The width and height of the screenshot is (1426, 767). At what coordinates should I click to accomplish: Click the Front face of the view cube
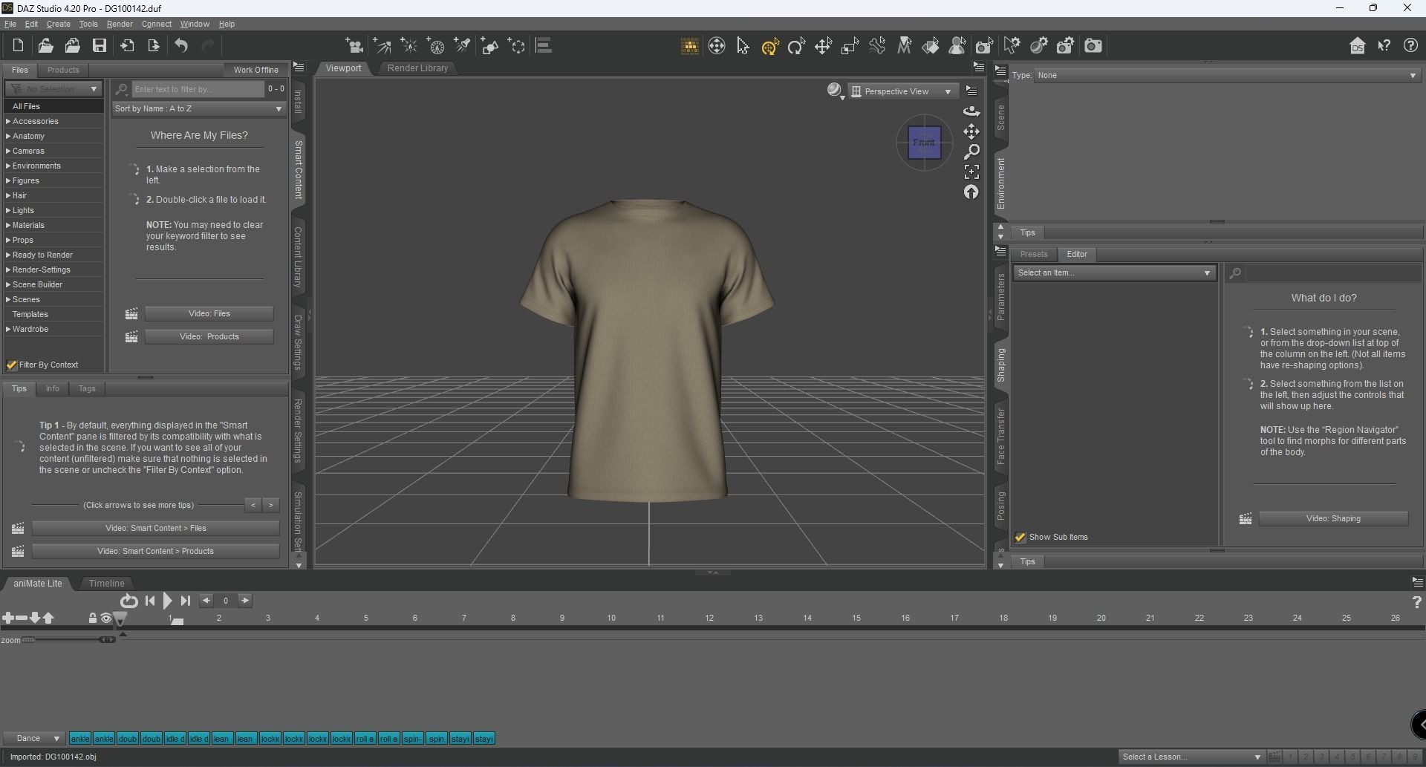[x=924, y=142]
